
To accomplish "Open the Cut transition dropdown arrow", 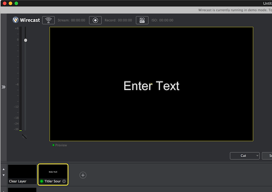I will click(x=257, y=156).
